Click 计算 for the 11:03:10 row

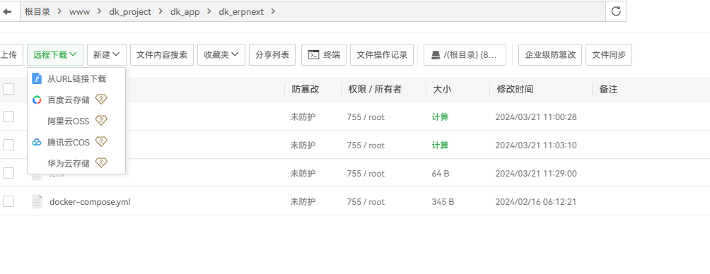(x=440, y=145)
